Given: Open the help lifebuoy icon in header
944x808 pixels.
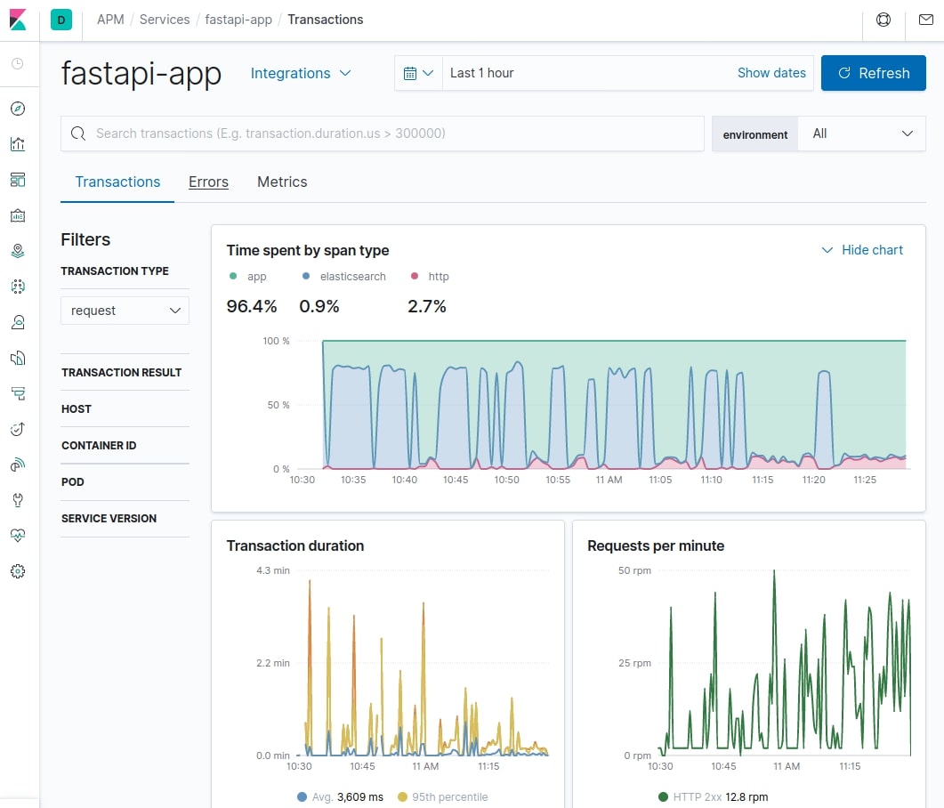Looking at the screenshot, I should [883, 20].
